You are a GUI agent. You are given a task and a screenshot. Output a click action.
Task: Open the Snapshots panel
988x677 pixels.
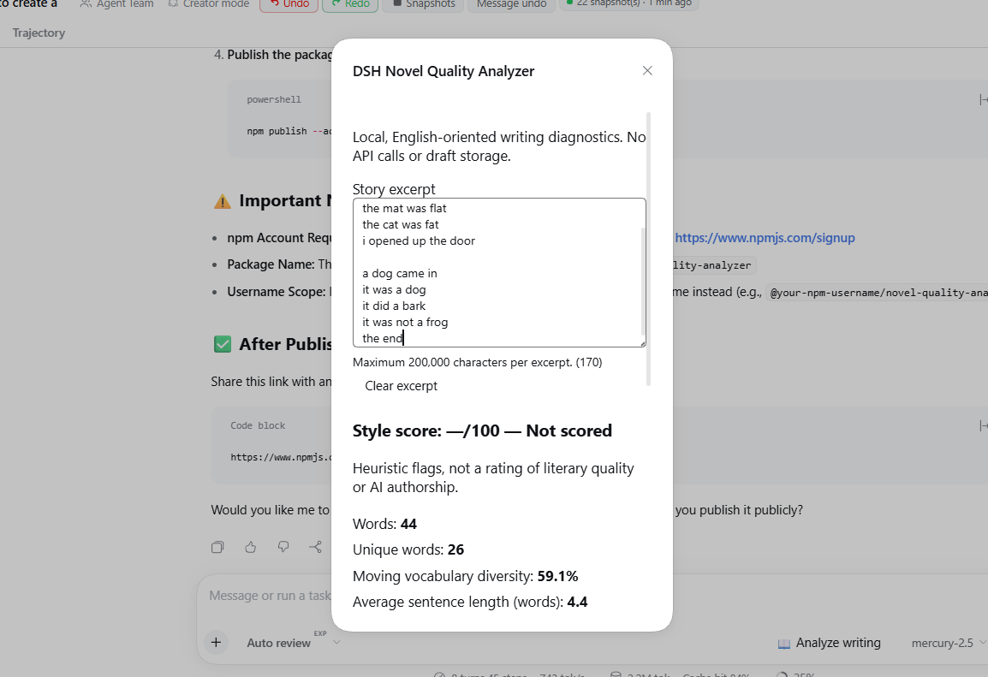click(x=423, y=4)
